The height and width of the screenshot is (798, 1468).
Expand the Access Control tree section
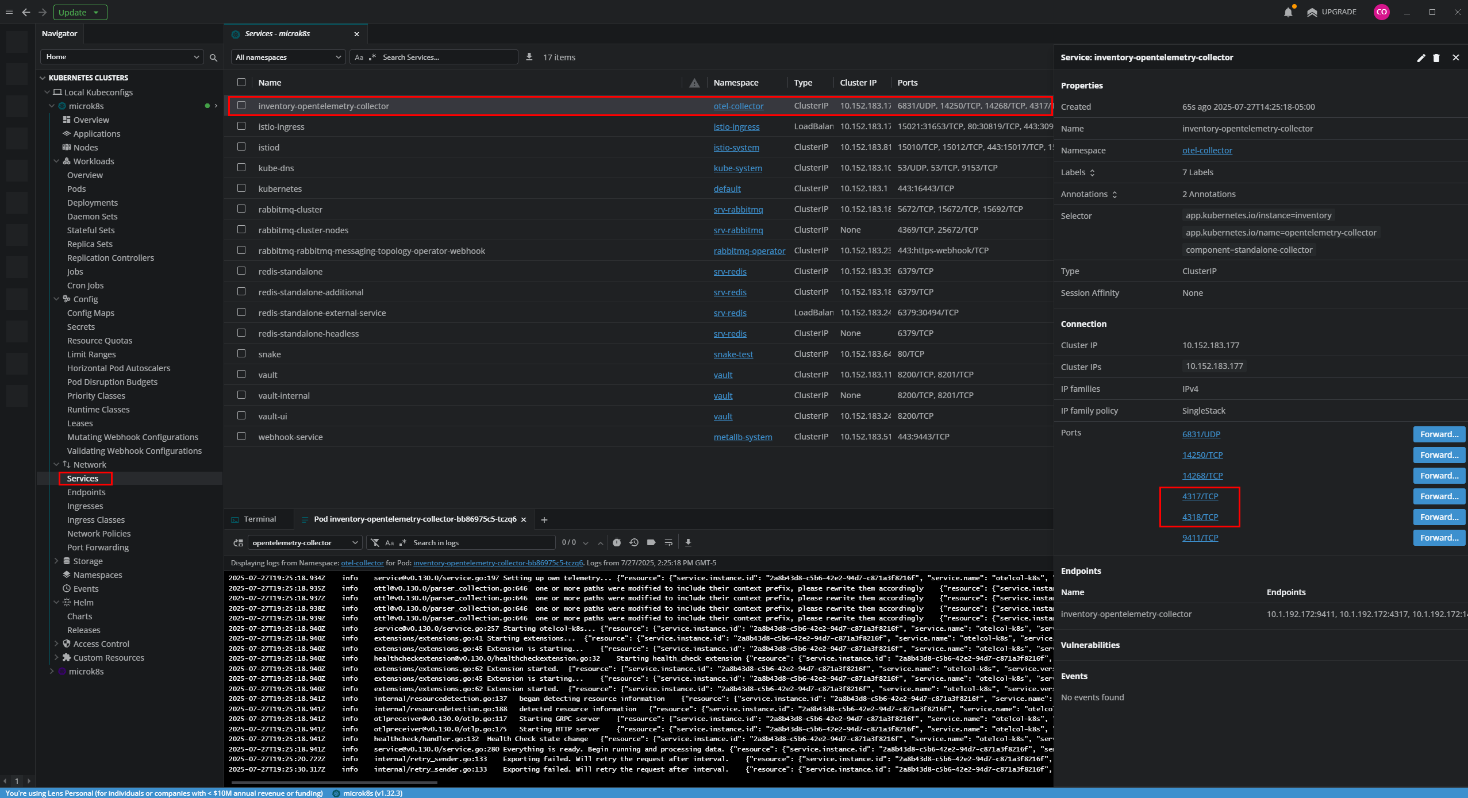[x=56, y=644]
